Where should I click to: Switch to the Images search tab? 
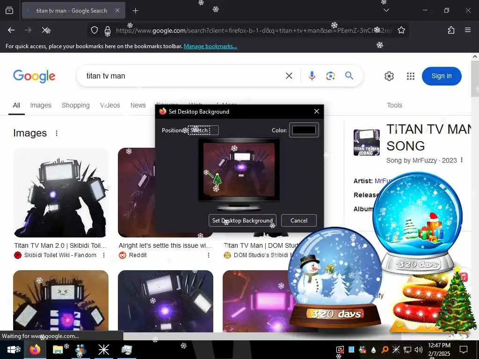(41, 105)
